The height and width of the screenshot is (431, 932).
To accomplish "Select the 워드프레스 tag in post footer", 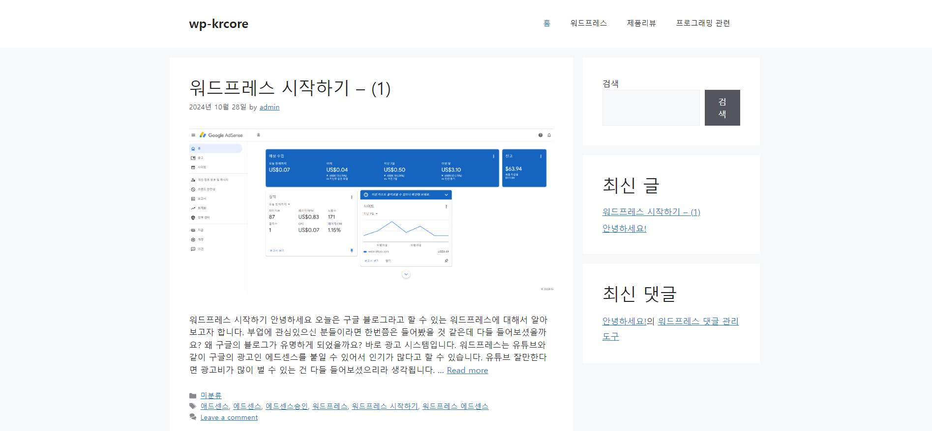I will pos(330,406).
